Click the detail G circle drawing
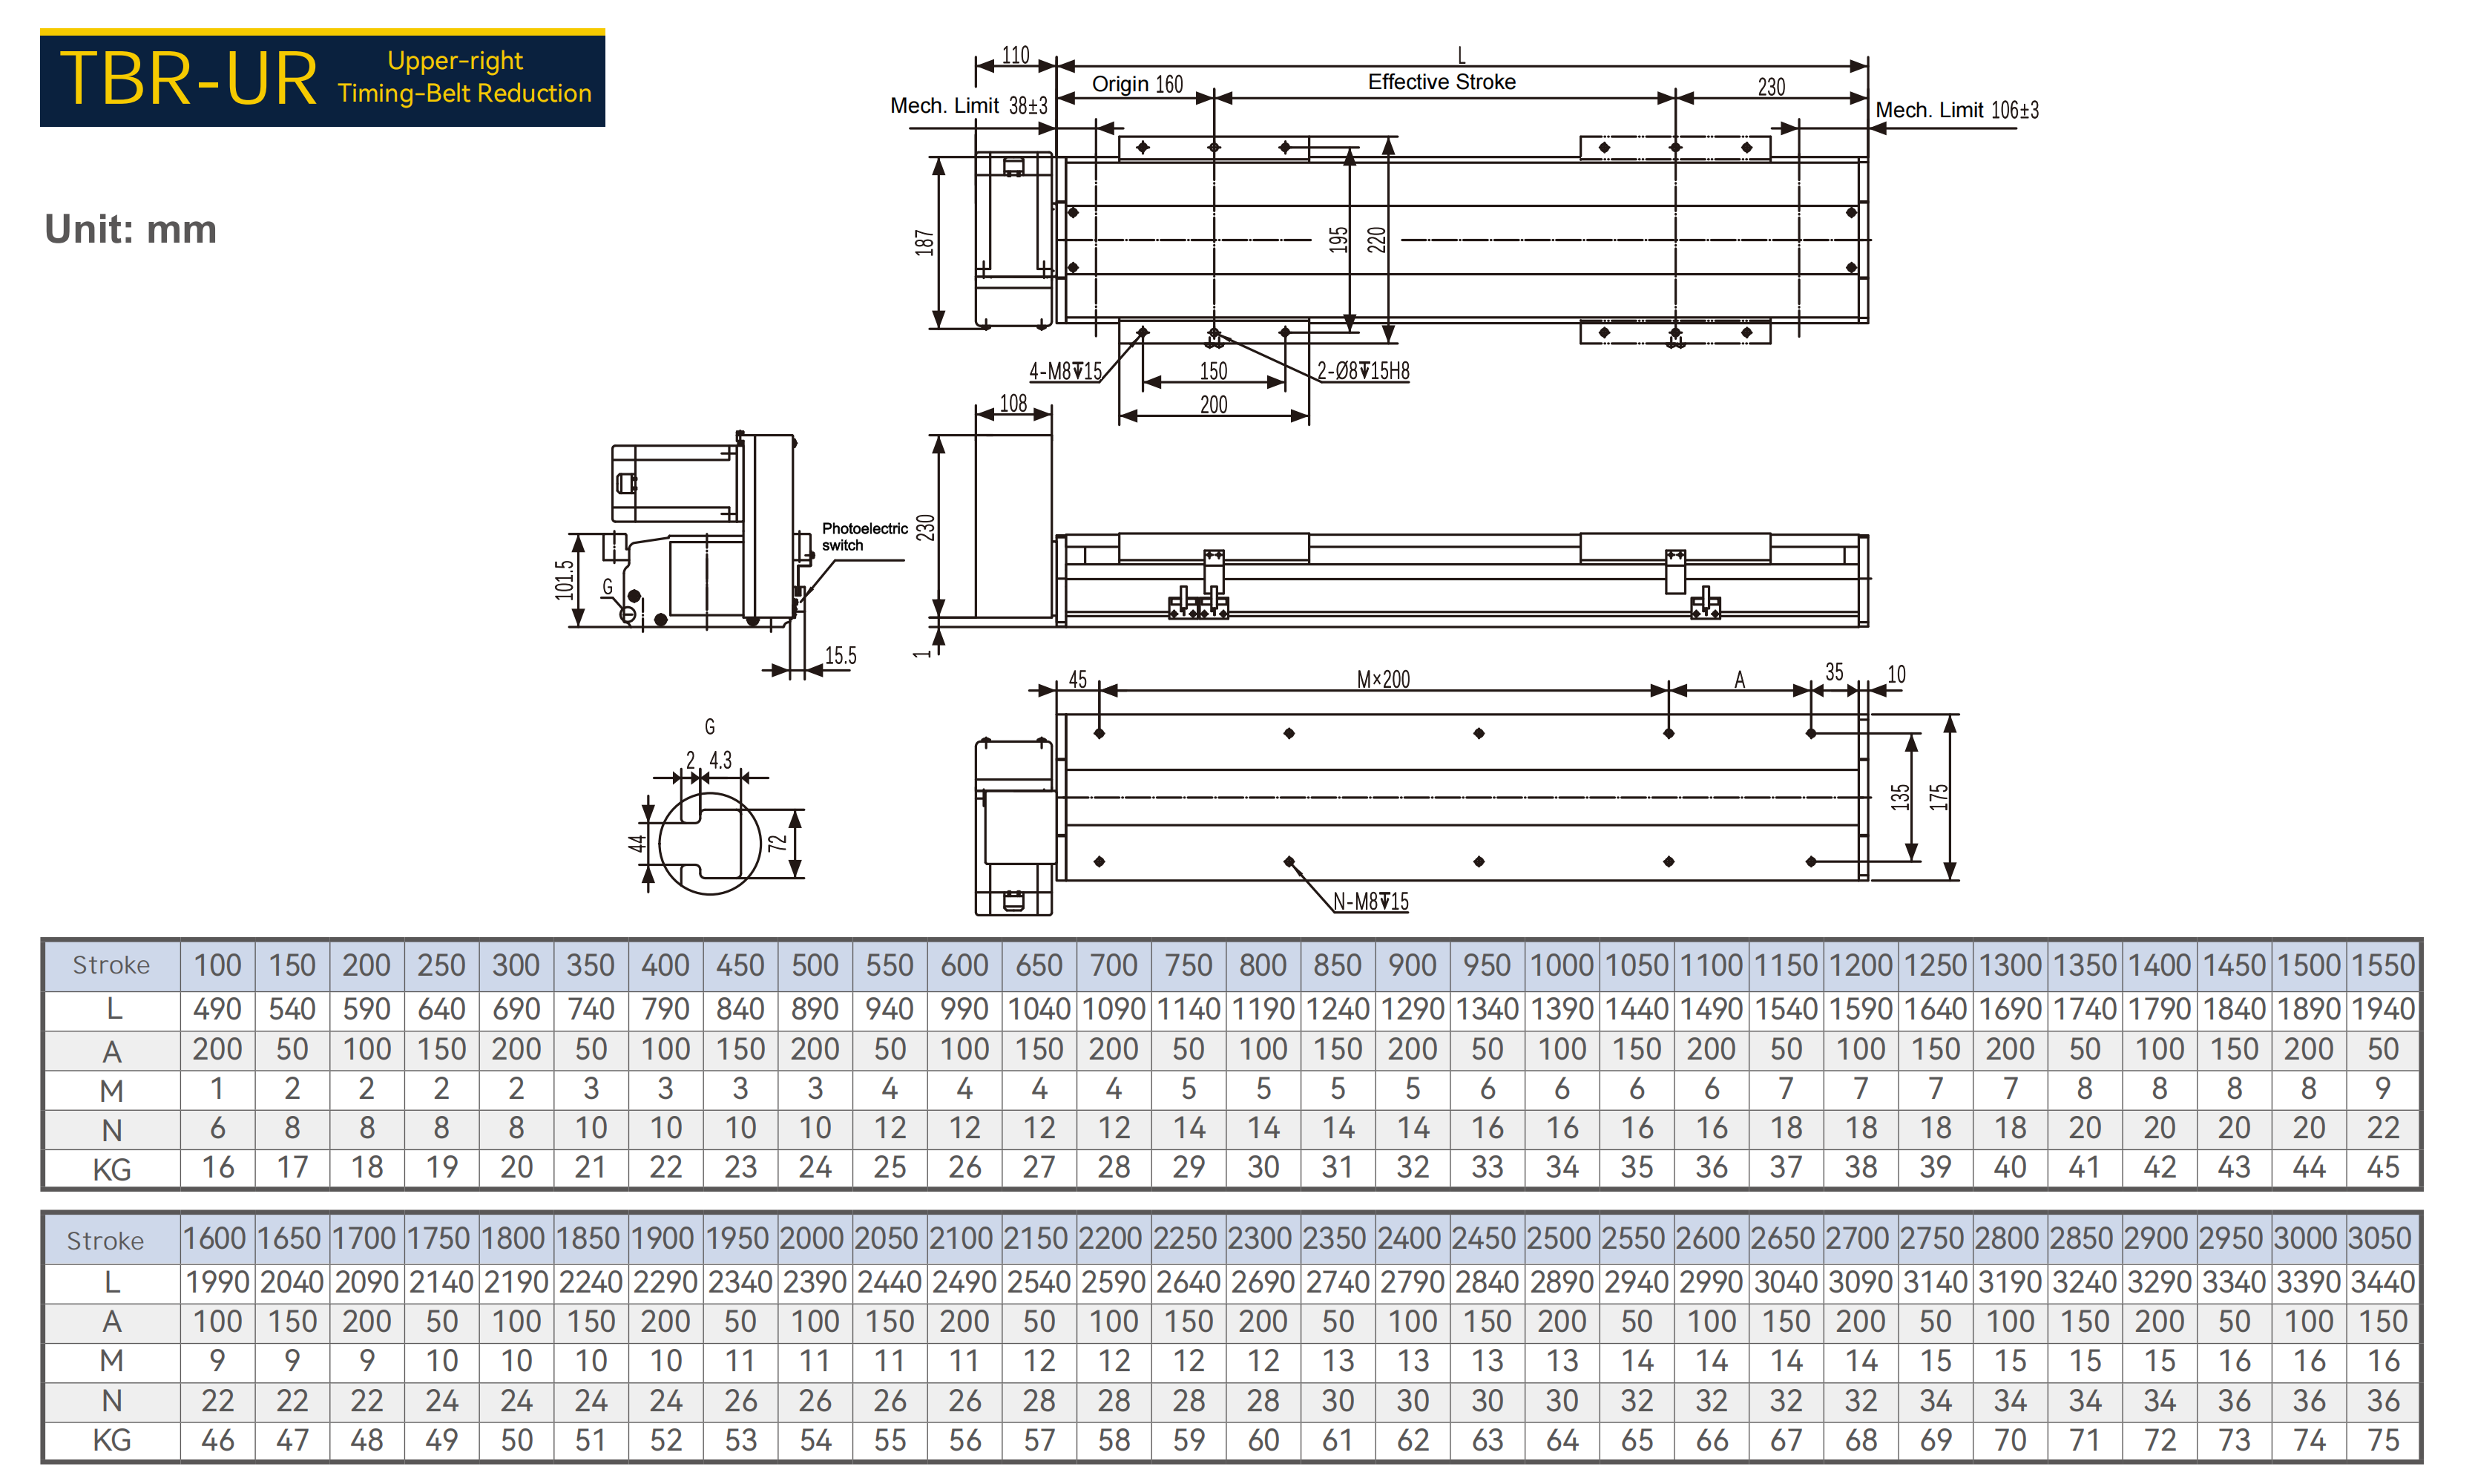The height and width of the screenshot is (1484, 2475). (710, 843)
